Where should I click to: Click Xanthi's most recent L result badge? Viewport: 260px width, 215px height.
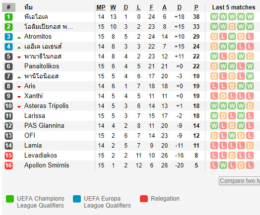coord(250,96)
